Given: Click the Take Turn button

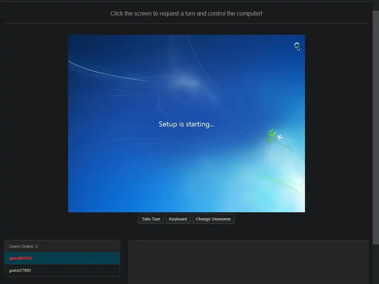Looking at the screenshot, I should point(151,219).
